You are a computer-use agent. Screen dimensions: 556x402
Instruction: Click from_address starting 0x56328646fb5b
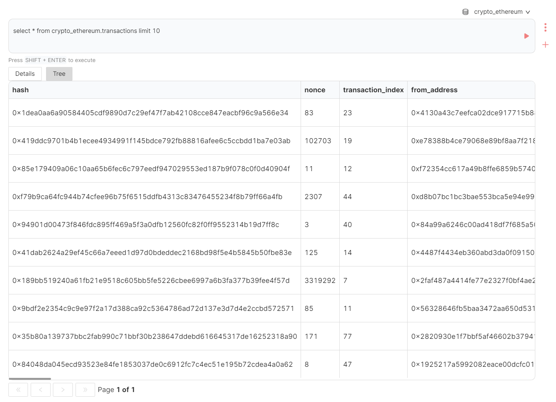pos(471,309)
